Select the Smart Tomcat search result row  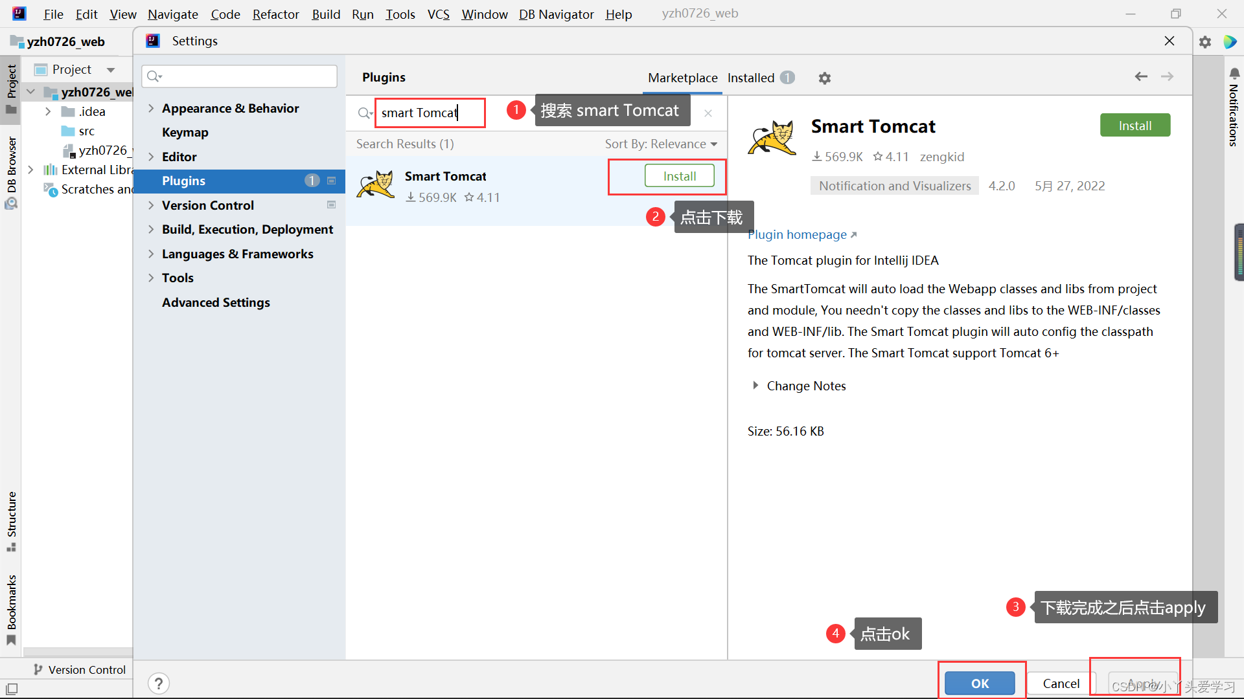pos(536,191)
